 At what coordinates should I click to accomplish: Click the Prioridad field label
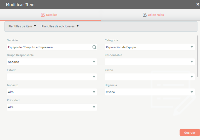13,100
